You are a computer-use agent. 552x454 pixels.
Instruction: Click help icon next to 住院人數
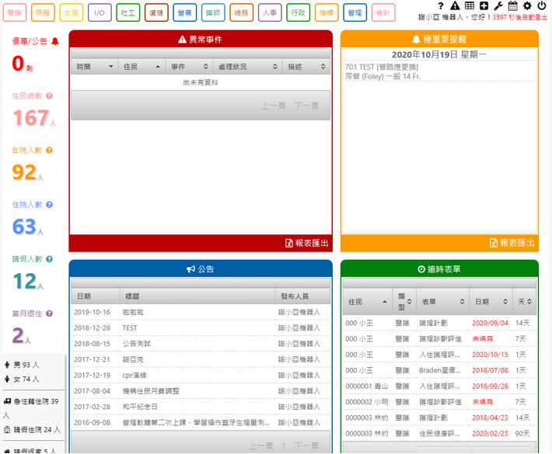click(x=49, y=205)
